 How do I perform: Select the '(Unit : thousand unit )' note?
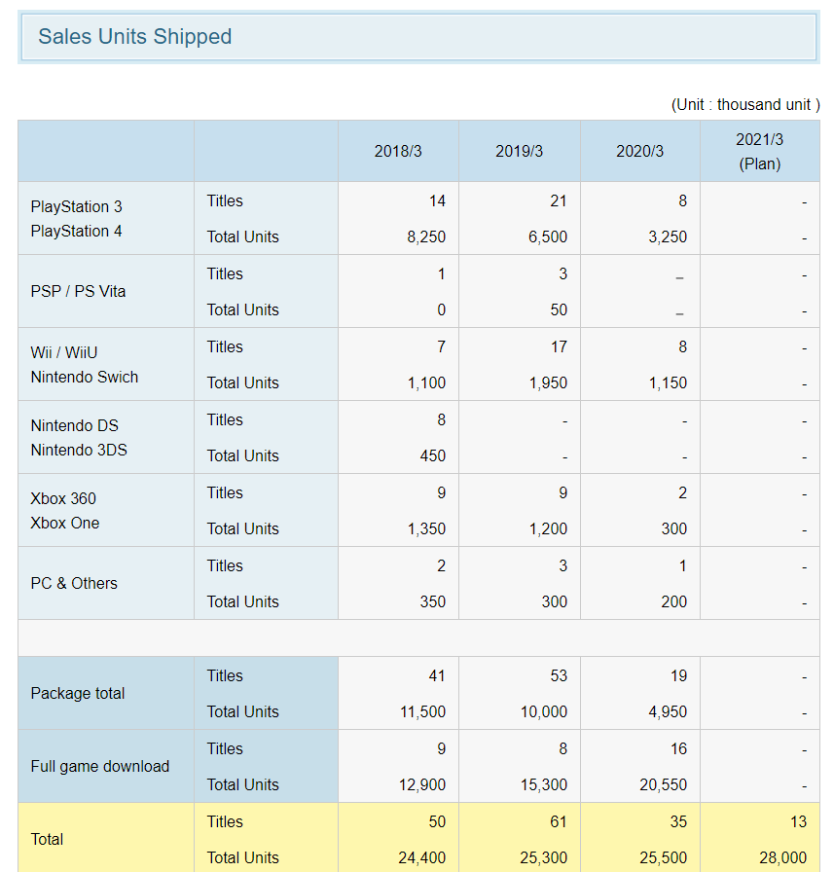click(745, 104)
